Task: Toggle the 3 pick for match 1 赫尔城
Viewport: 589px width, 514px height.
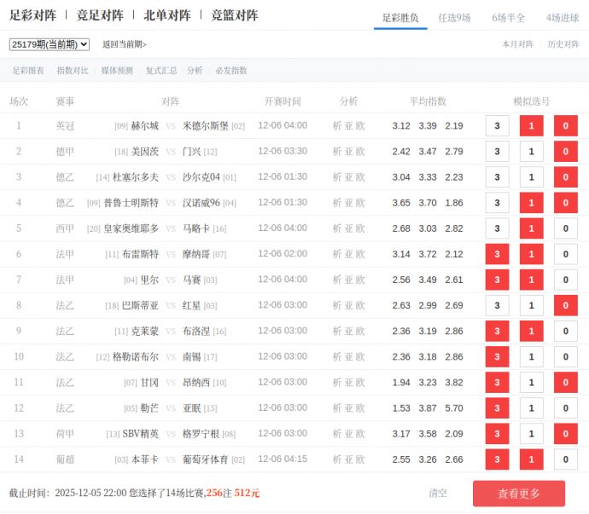Action: click(497, 126)
